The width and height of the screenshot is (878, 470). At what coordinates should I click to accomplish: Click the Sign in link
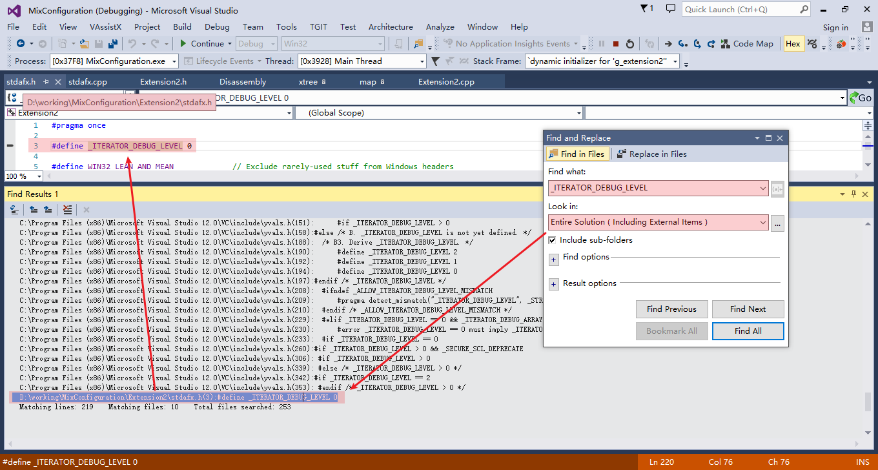835,27
